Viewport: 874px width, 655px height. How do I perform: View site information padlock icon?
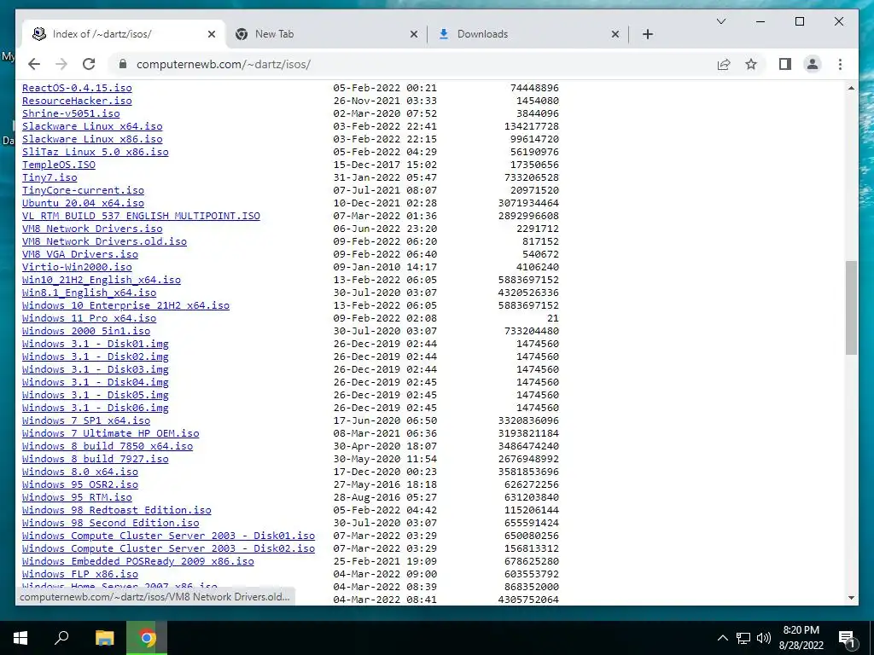tap(123, 64)
